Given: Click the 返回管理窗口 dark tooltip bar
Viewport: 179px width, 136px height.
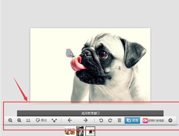Looking at the screenshot, I should tap(90, 113).
